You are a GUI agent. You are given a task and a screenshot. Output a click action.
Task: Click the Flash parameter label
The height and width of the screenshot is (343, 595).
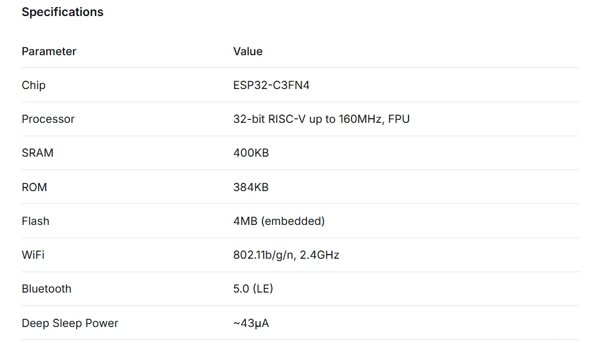pyautogui.click(x=35, y=221)
